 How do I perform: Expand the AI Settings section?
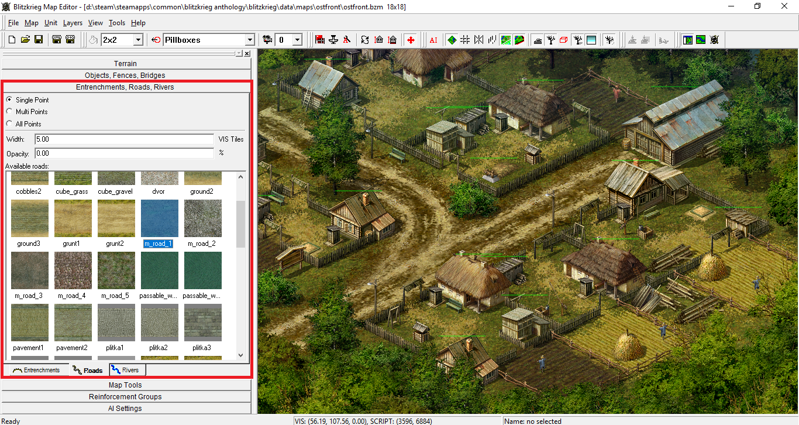click(126, 408)
